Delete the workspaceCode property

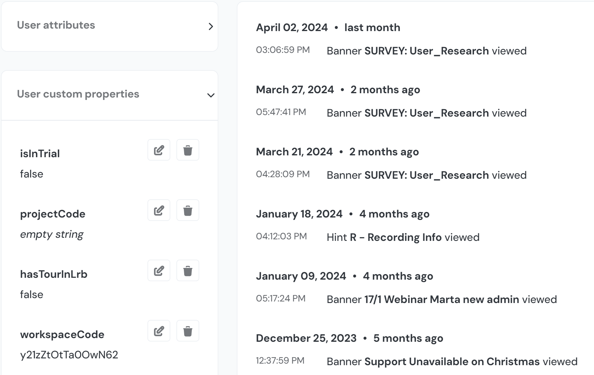(188, 331)
